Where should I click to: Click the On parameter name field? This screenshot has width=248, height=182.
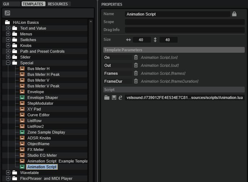(x=118, y=57)
